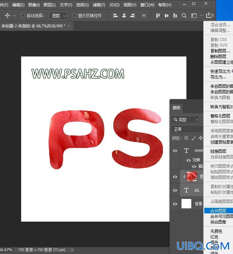Switch to the 图层 panel tab
Screen dimensions: 233x254
[x=176, y=108]
